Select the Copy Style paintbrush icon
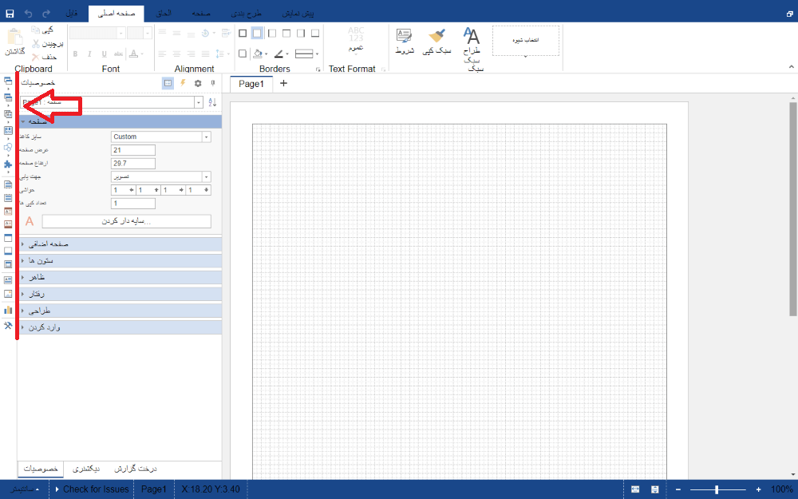This screenshot has height=499, width=798. coord(437,42)
